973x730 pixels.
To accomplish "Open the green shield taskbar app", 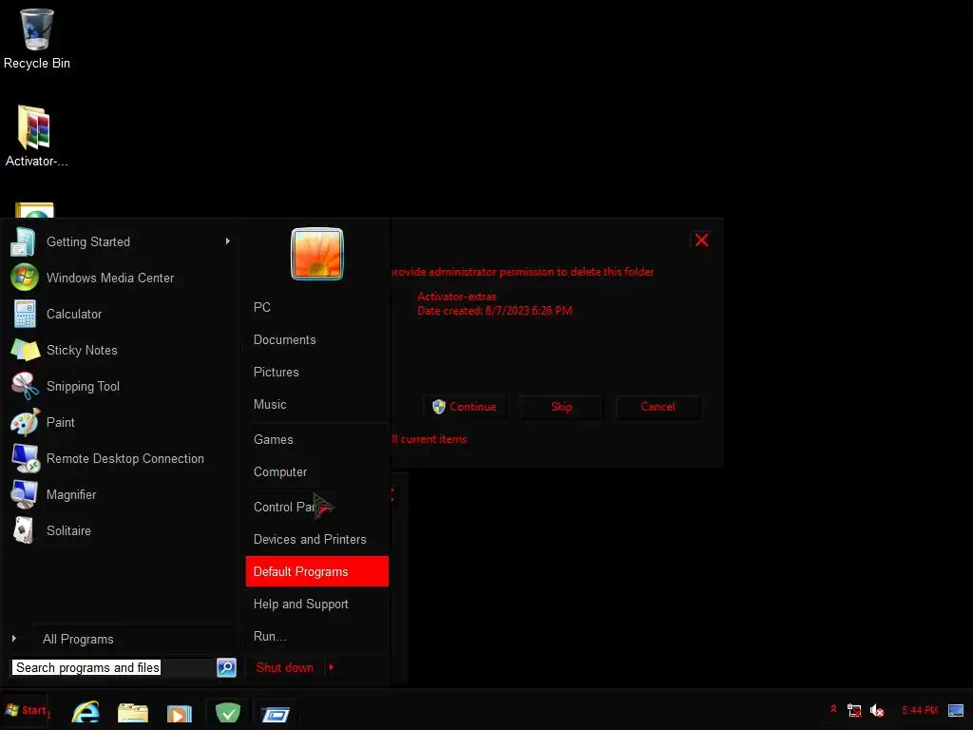I will pyautogui.click(x=228, y=712).
